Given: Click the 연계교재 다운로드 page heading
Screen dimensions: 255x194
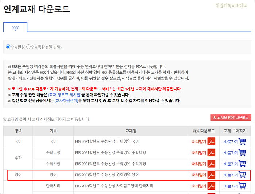Looking at the screenshot, I should pos(37,9).
